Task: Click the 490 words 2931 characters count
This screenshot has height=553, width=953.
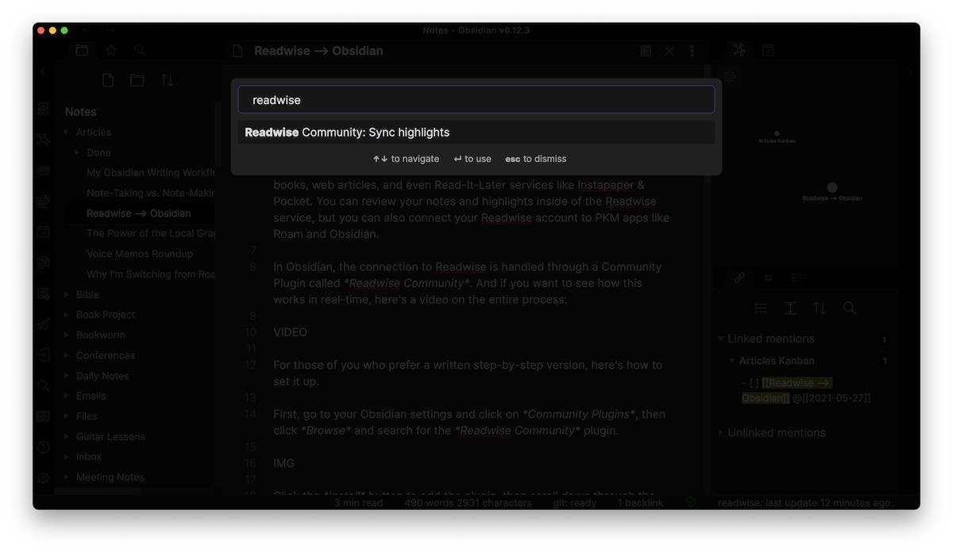Action: coord(468,503)
